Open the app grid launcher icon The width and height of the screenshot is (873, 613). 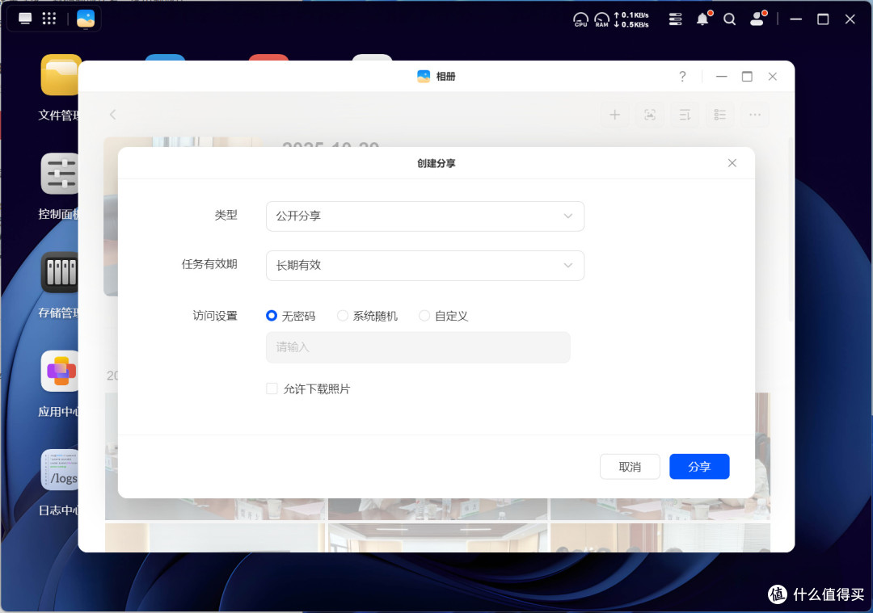49,19
